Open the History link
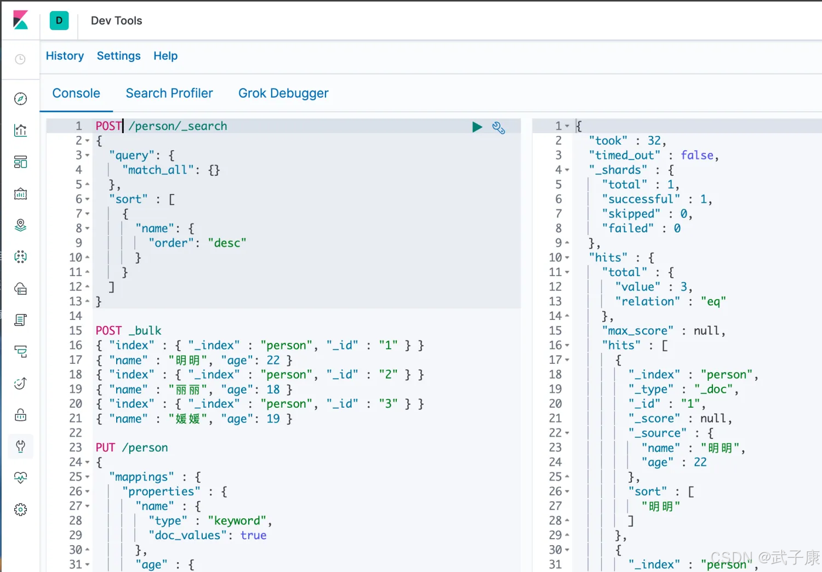The width and height of the screenshot is (822, 572). (65, 56)
